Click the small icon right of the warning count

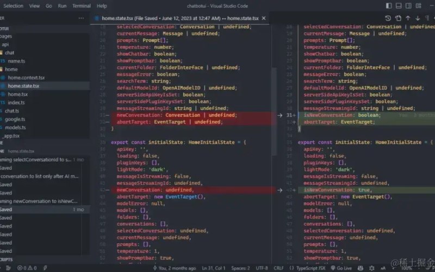45,268
